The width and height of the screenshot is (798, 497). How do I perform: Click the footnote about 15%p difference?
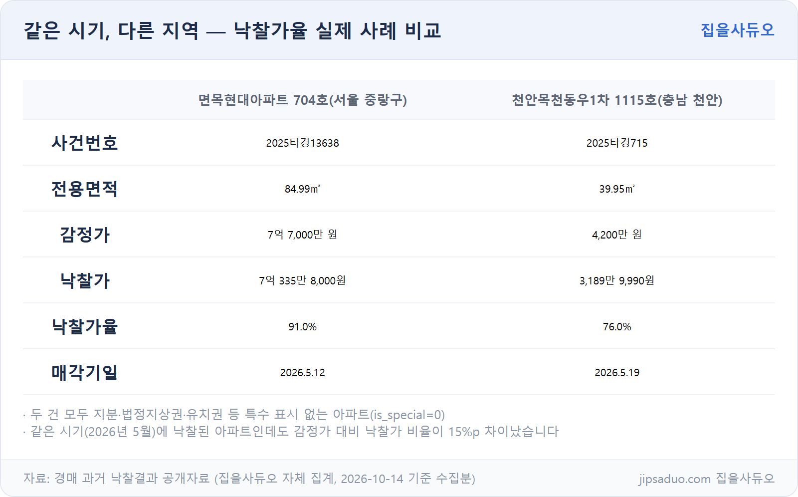coord(291,431)
